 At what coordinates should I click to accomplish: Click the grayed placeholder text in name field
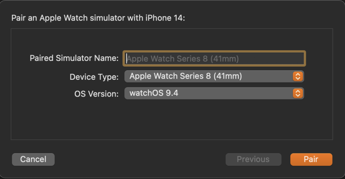pos(183,59)
